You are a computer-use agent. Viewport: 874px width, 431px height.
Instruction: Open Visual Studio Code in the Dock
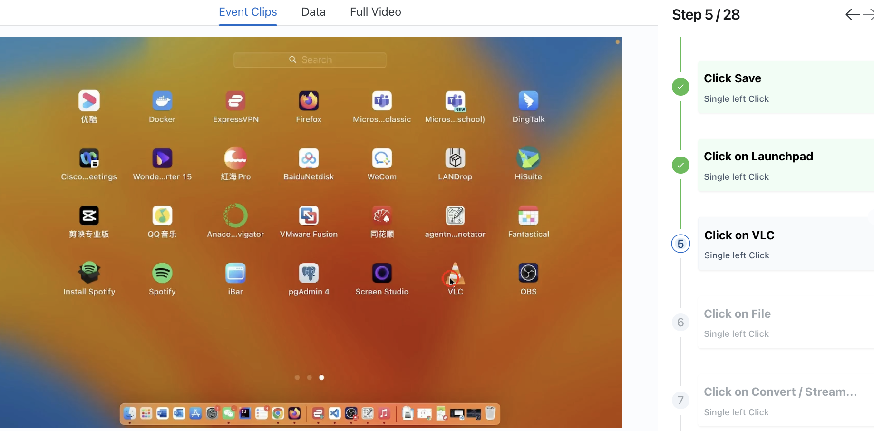point(335,413)
